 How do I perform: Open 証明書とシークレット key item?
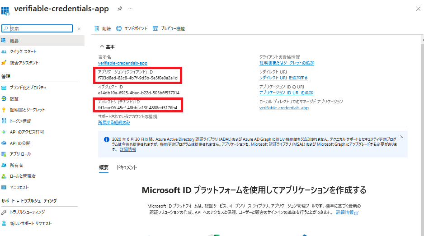[27, 110]
